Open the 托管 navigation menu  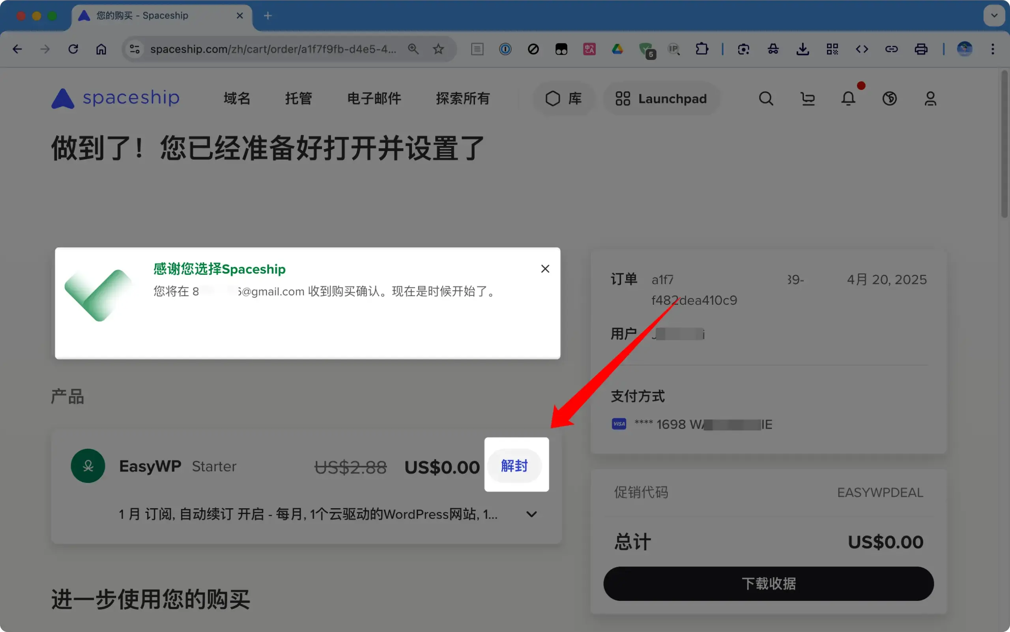click(x=299, y=99)
